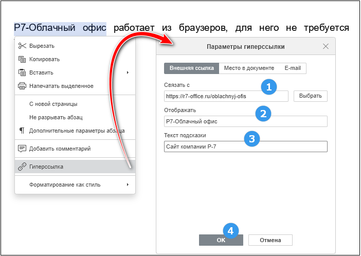
Task: Open Форматирование как стиль menu entry
Action: pyautogui.click(x=75, y=185)
